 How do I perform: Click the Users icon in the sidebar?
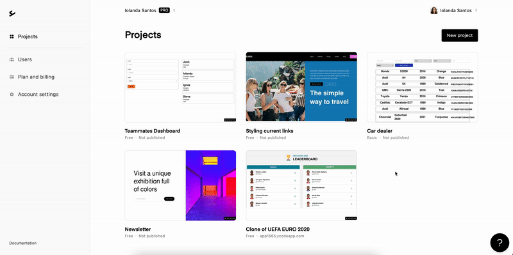tap(12, 59)
